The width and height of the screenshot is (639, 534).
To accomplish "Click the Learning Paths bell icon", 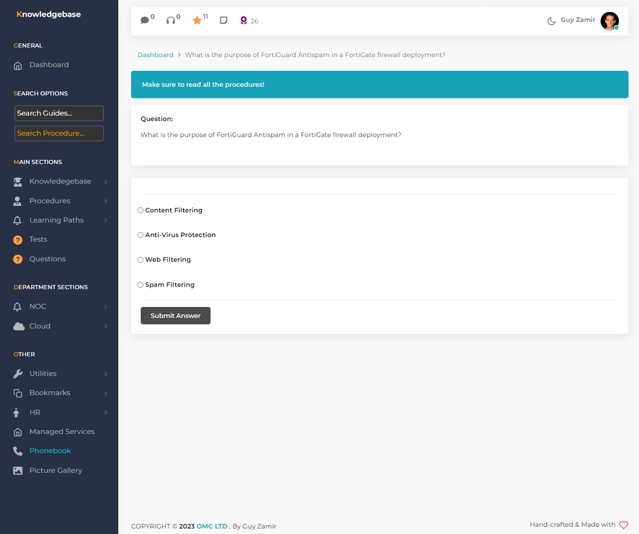I will click(17, 220).
